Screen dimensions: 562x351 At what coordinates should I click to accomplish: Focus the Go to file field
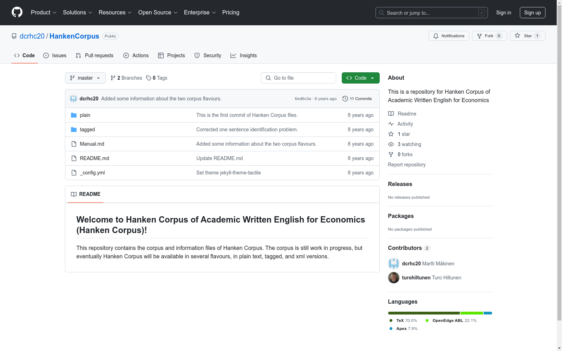click(x=299, y=78)
